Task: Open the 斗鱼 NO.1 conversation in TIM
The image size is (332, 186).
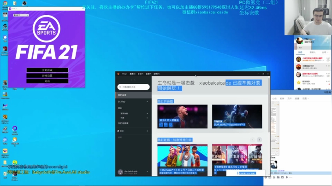Action: (x=312, y=67)
